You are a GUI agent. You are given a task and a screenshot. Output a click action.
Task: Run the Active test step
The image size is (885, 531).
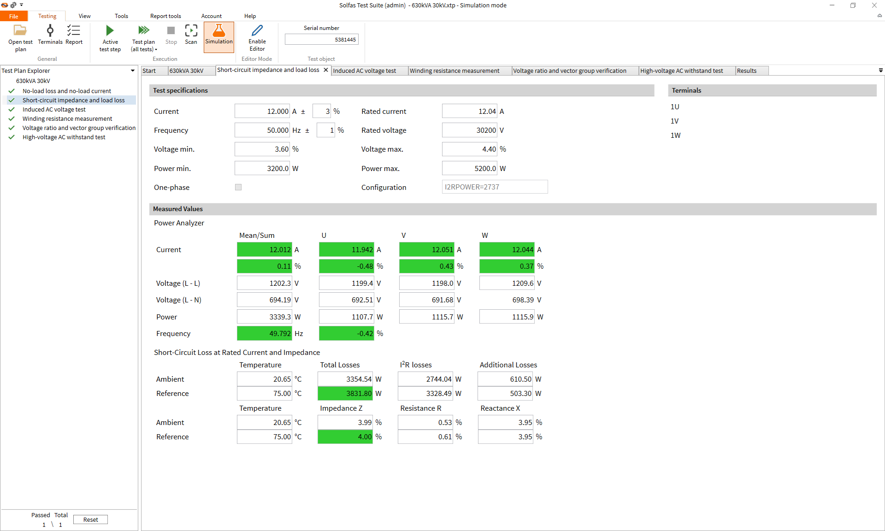click(x=110, y=31)
